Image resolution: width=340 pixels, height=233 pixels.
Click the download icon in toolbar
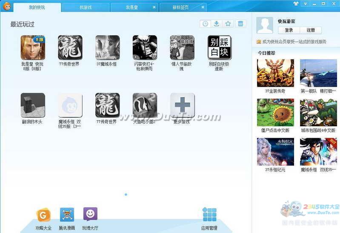[217, 24]
